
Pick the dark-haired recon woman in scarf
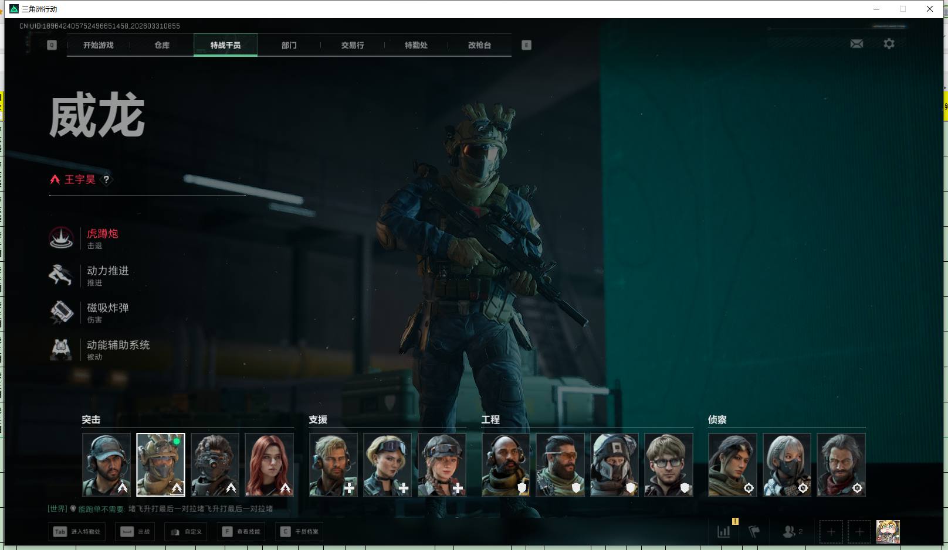pyautogui.click(x=733, y=464)
